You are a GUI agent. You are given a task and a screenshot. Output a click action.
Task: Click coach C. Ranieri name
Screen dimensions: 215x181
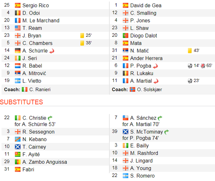click(40, 90)
